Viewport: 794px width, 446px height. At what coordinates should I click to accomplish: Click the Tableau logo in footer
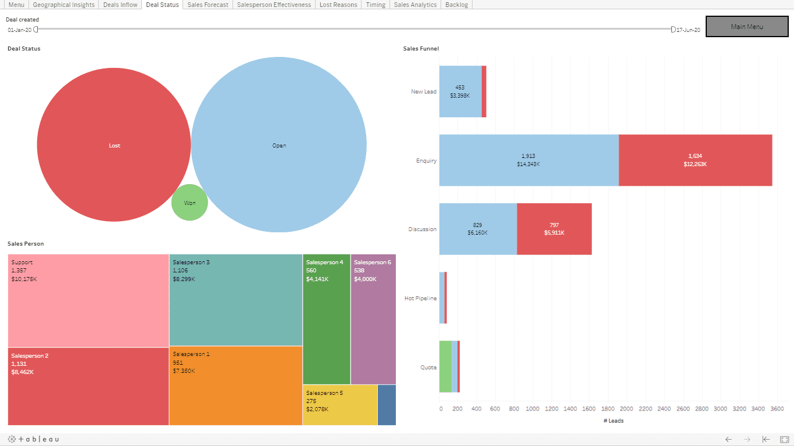pyautogui.click(x=33, y=439)
